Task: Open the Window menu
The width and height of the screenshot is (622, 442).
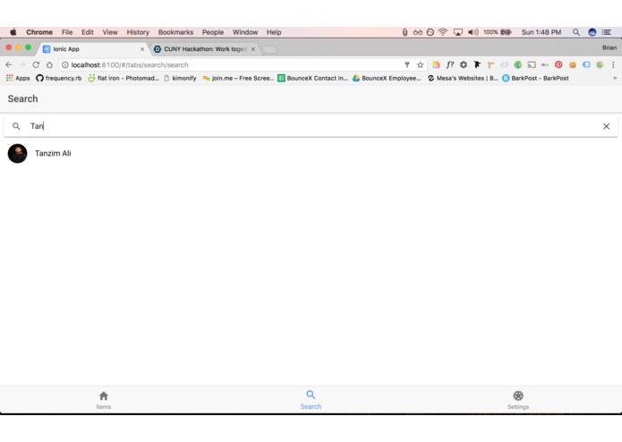Action: coord(245,32)
